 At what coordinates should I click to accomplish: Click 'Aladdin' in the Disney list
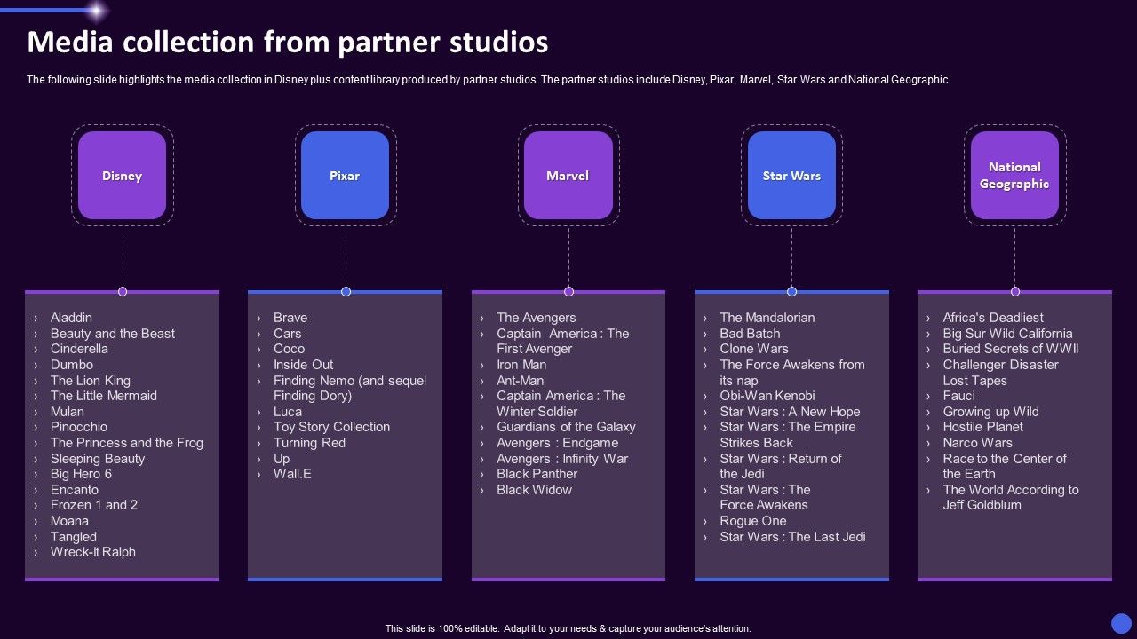71,318
